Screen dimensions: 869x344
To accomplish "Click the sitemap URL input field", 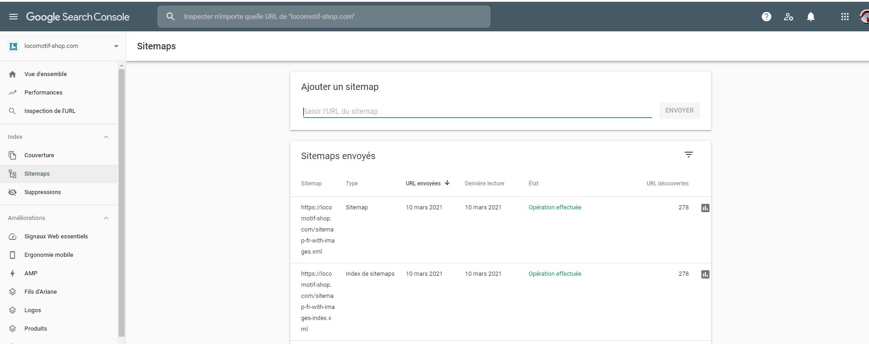I will coord(477,111).
